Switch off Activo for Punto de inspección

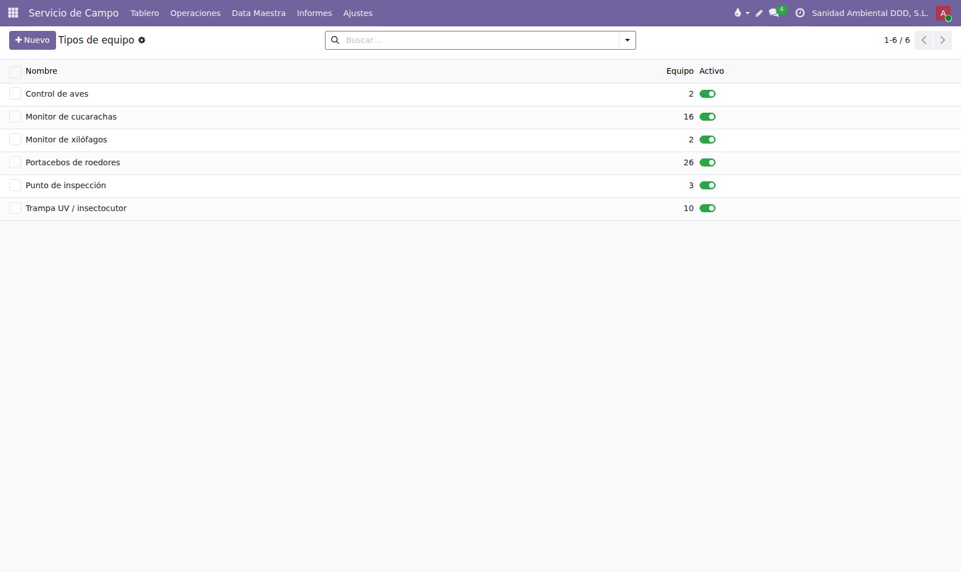708,185
